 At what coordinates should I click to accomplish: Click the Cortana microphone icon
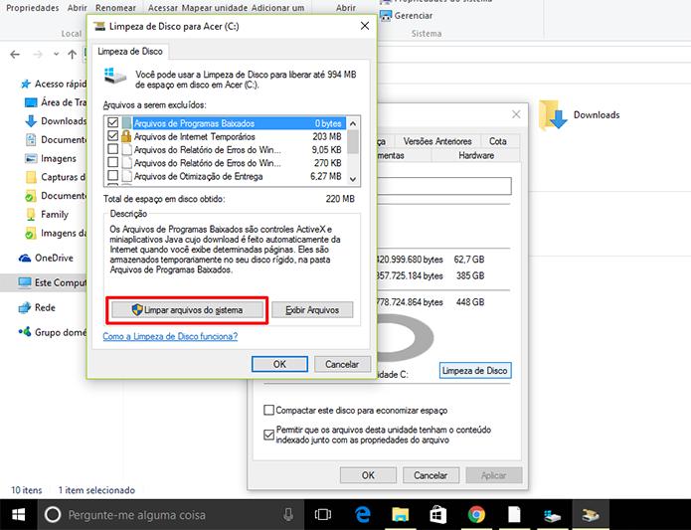(288, 514)
